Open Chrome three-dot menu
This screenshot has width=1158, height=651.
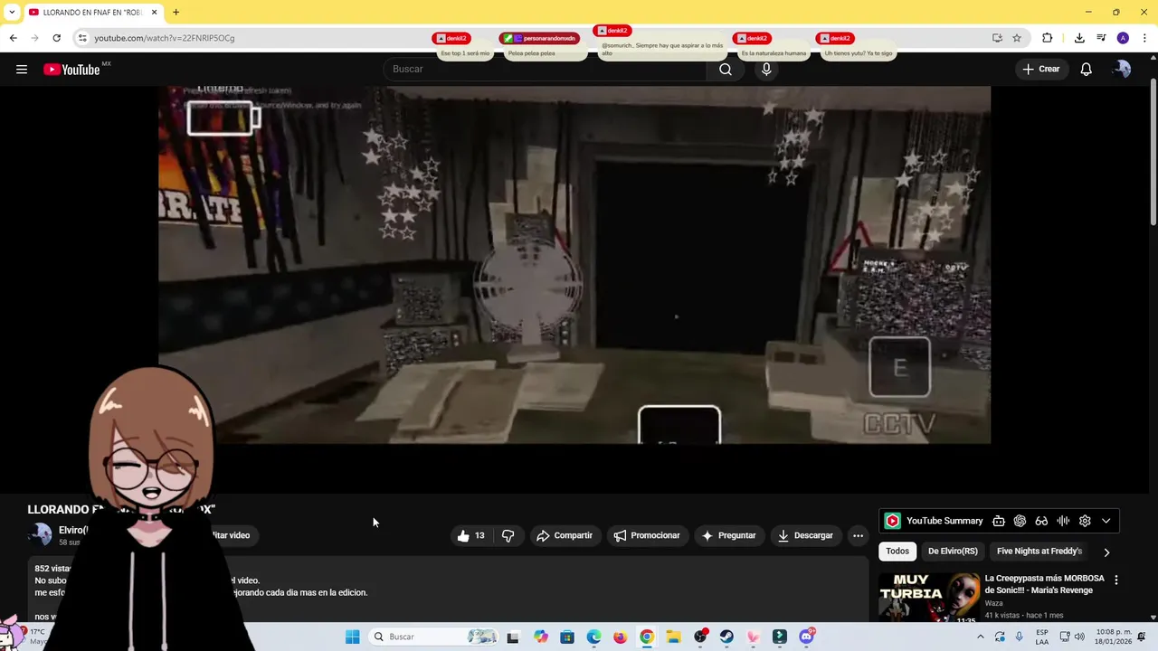1145,38
